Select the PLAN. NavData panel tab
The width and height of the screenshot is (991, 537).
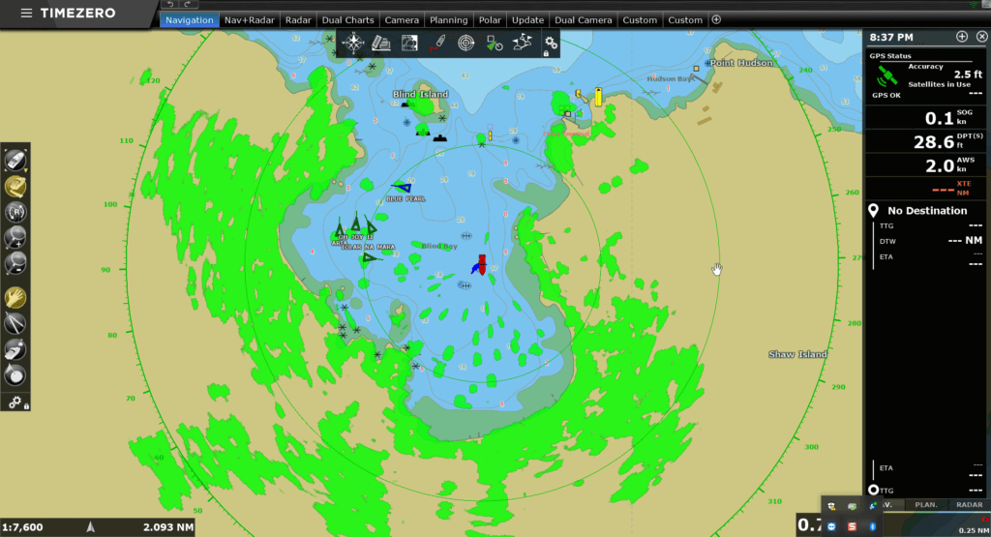coord(926,505)
